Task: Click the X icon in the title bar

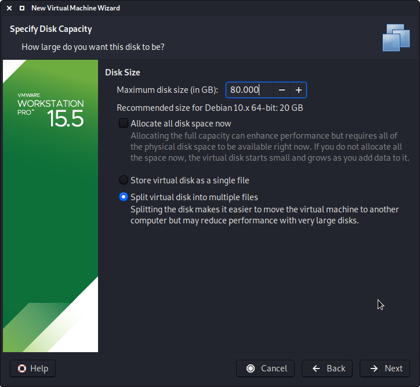Action: click(x=10, y=9)
